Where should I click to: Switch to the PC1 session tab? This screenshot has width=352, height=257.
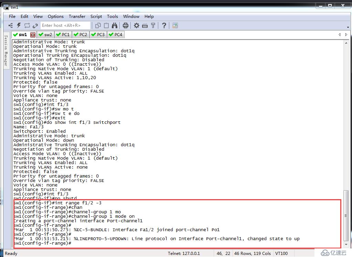pos(63,34)
